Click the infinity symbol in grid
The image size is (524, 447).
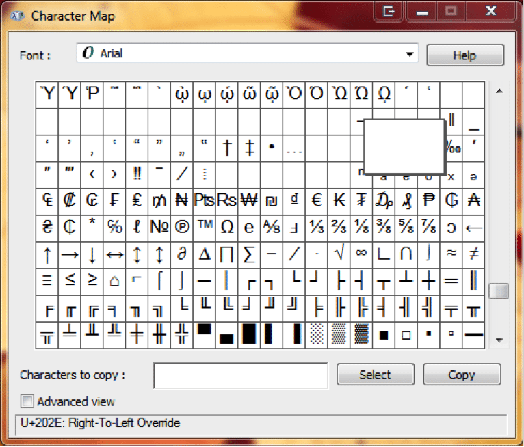click(361, 254)
